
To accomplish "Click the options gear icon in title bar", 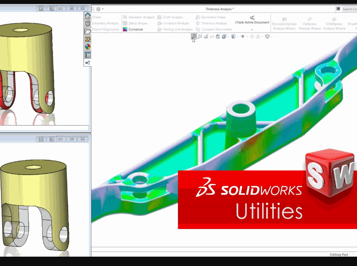I will point(98,9).
